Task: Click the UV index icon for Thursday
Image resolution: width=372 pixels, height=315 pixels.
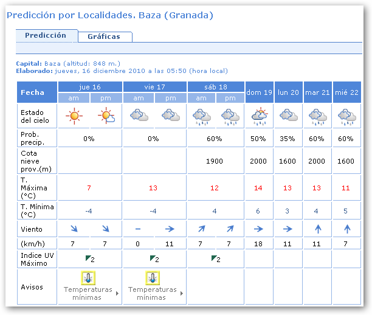Action: (x=89, y=258)
